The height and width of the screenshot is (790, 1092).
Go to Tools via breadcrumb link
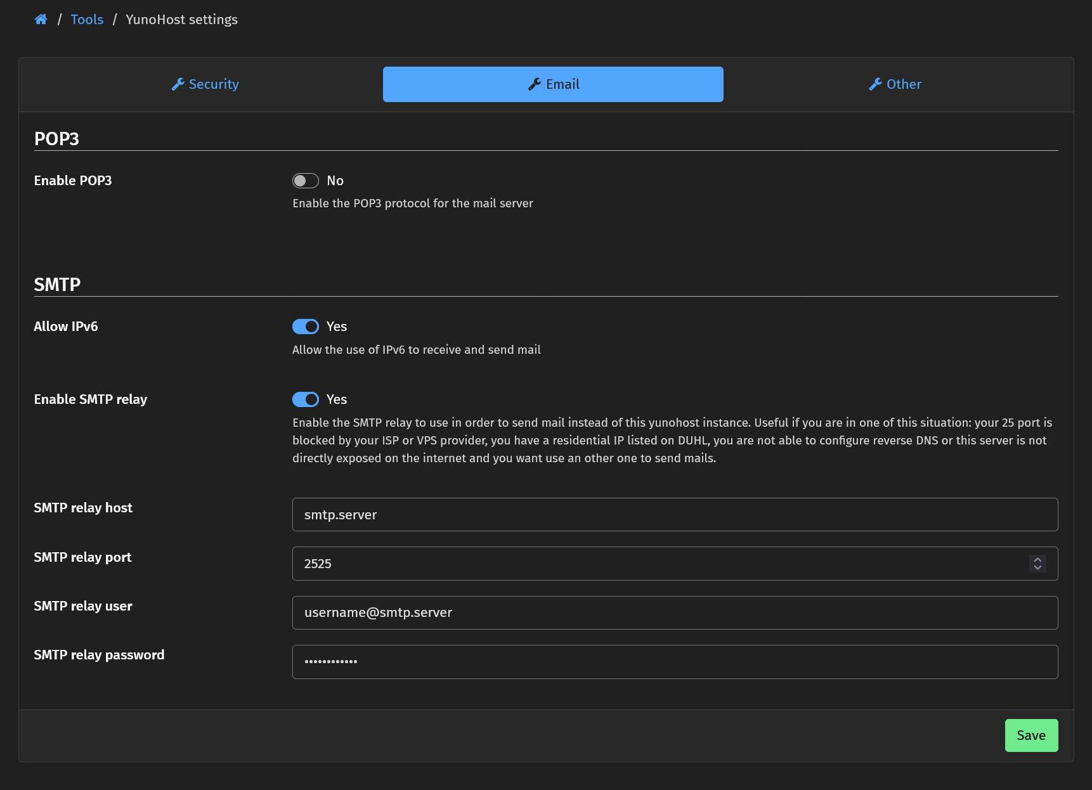(x=87, y=20)
